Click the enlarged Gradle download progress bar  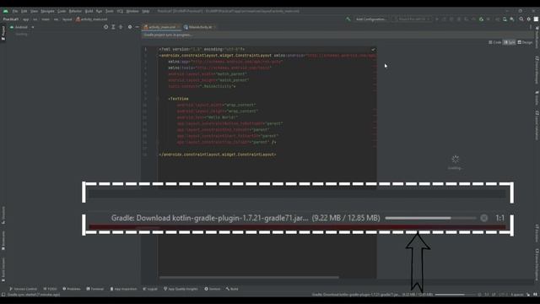pos(430,218)
